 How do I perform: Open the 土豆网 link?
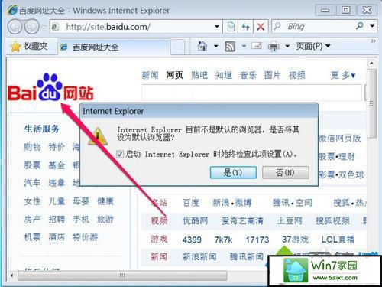click(x=290, y=220)
